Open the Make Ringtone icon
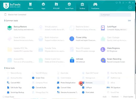 pyautogui.click(x=103, y=49)
